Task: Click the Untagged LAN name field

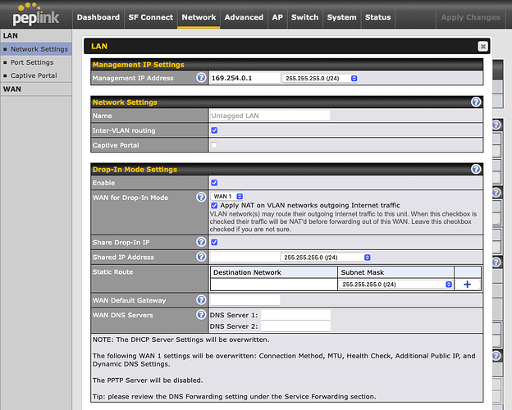Action: [x=270, y=116]
